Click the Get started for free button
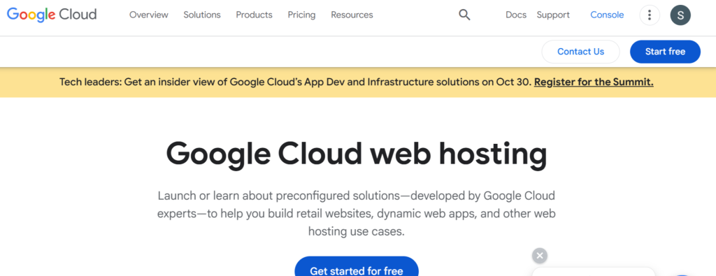Screen dimensions: 716x276 coord(356,266)
